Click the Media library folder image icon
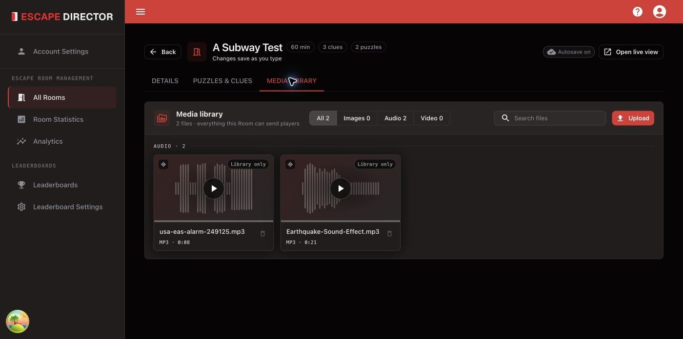This screenshot has height=339, width=683. click(x=162, y=118)
